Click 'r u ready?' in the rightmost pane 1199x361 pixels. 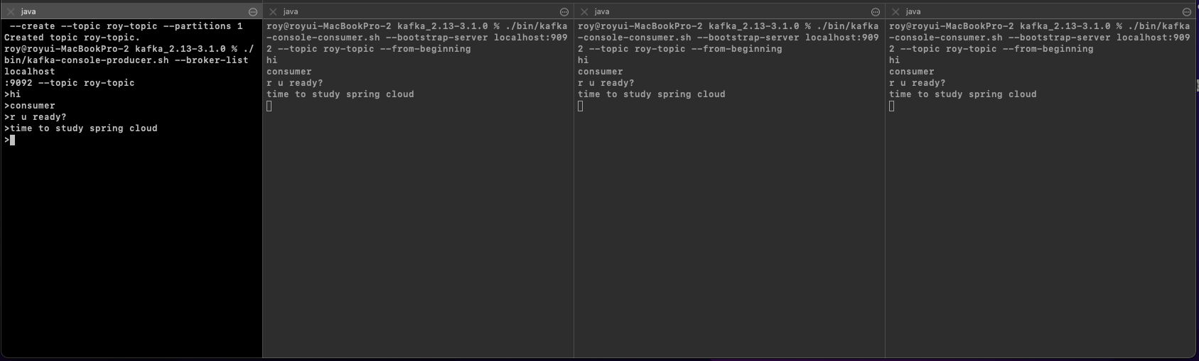pos(918,83)
